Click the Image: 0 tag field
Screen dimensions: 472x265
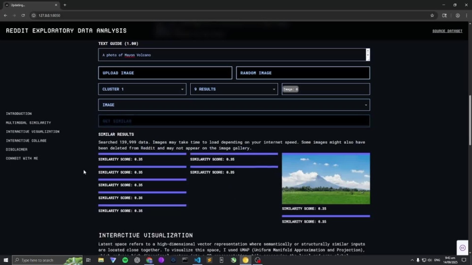(326, 89)
